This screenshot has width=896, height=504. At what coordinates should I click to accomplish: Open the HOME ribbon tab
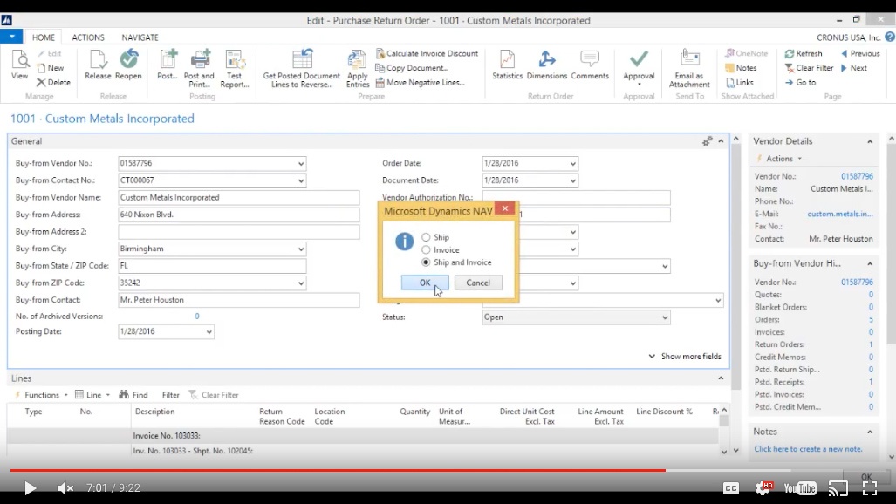pos(44,37)
